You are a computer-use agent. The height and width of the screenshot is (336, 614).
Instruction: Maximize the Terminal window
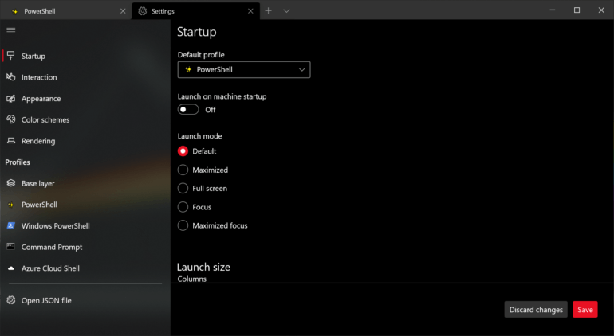point(577,10)
